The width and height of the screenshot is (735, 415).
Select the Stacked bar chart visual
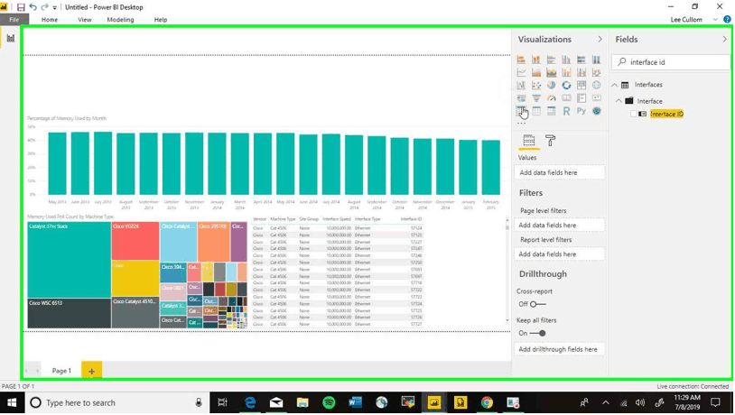(521, 60)
